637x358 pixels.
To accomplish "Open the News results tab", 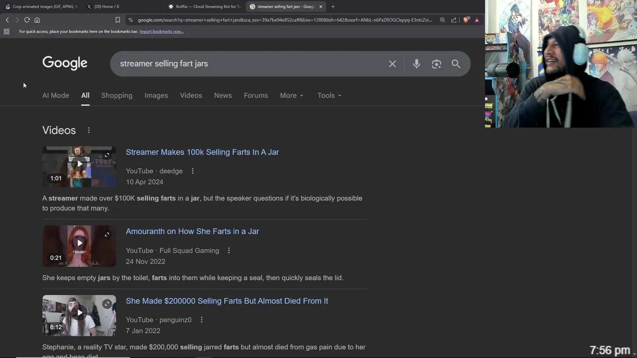I will click(x=223, y=95).
